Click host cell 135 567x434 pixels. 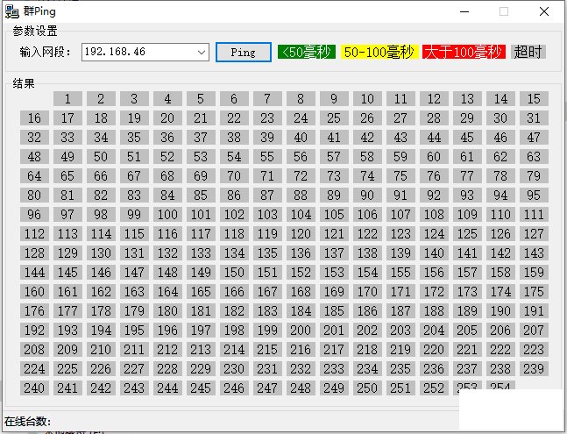click(x=267, y=253)
